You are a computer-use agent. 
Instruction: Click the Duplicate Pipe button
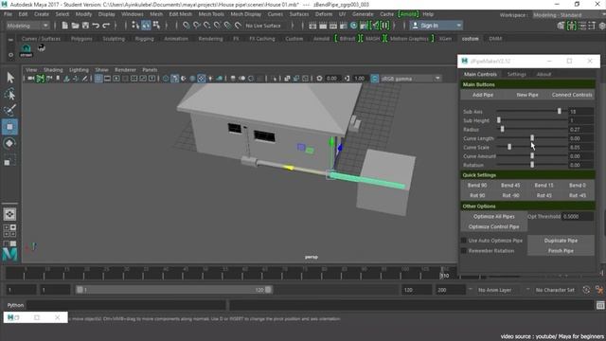[561, 241]
